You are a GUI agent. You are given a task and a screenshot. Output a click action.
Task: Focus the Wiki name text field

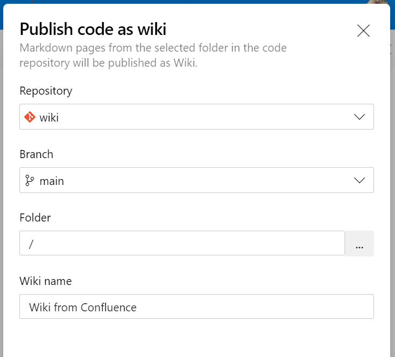(197, 306)
